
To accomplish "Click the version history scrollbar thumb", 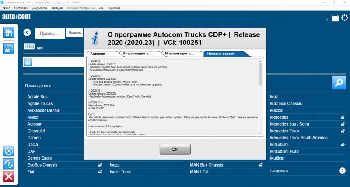I will (260, 74).
